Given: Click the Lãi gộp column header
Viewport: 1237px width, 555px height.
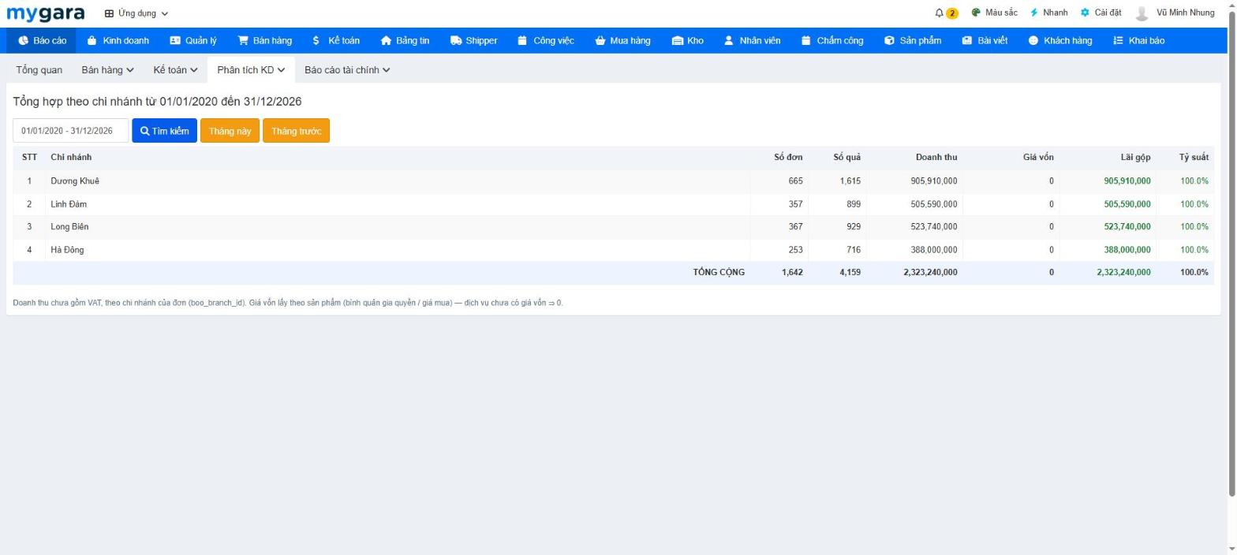Looking at the screenshot, I should click(x=1135, y=157).
